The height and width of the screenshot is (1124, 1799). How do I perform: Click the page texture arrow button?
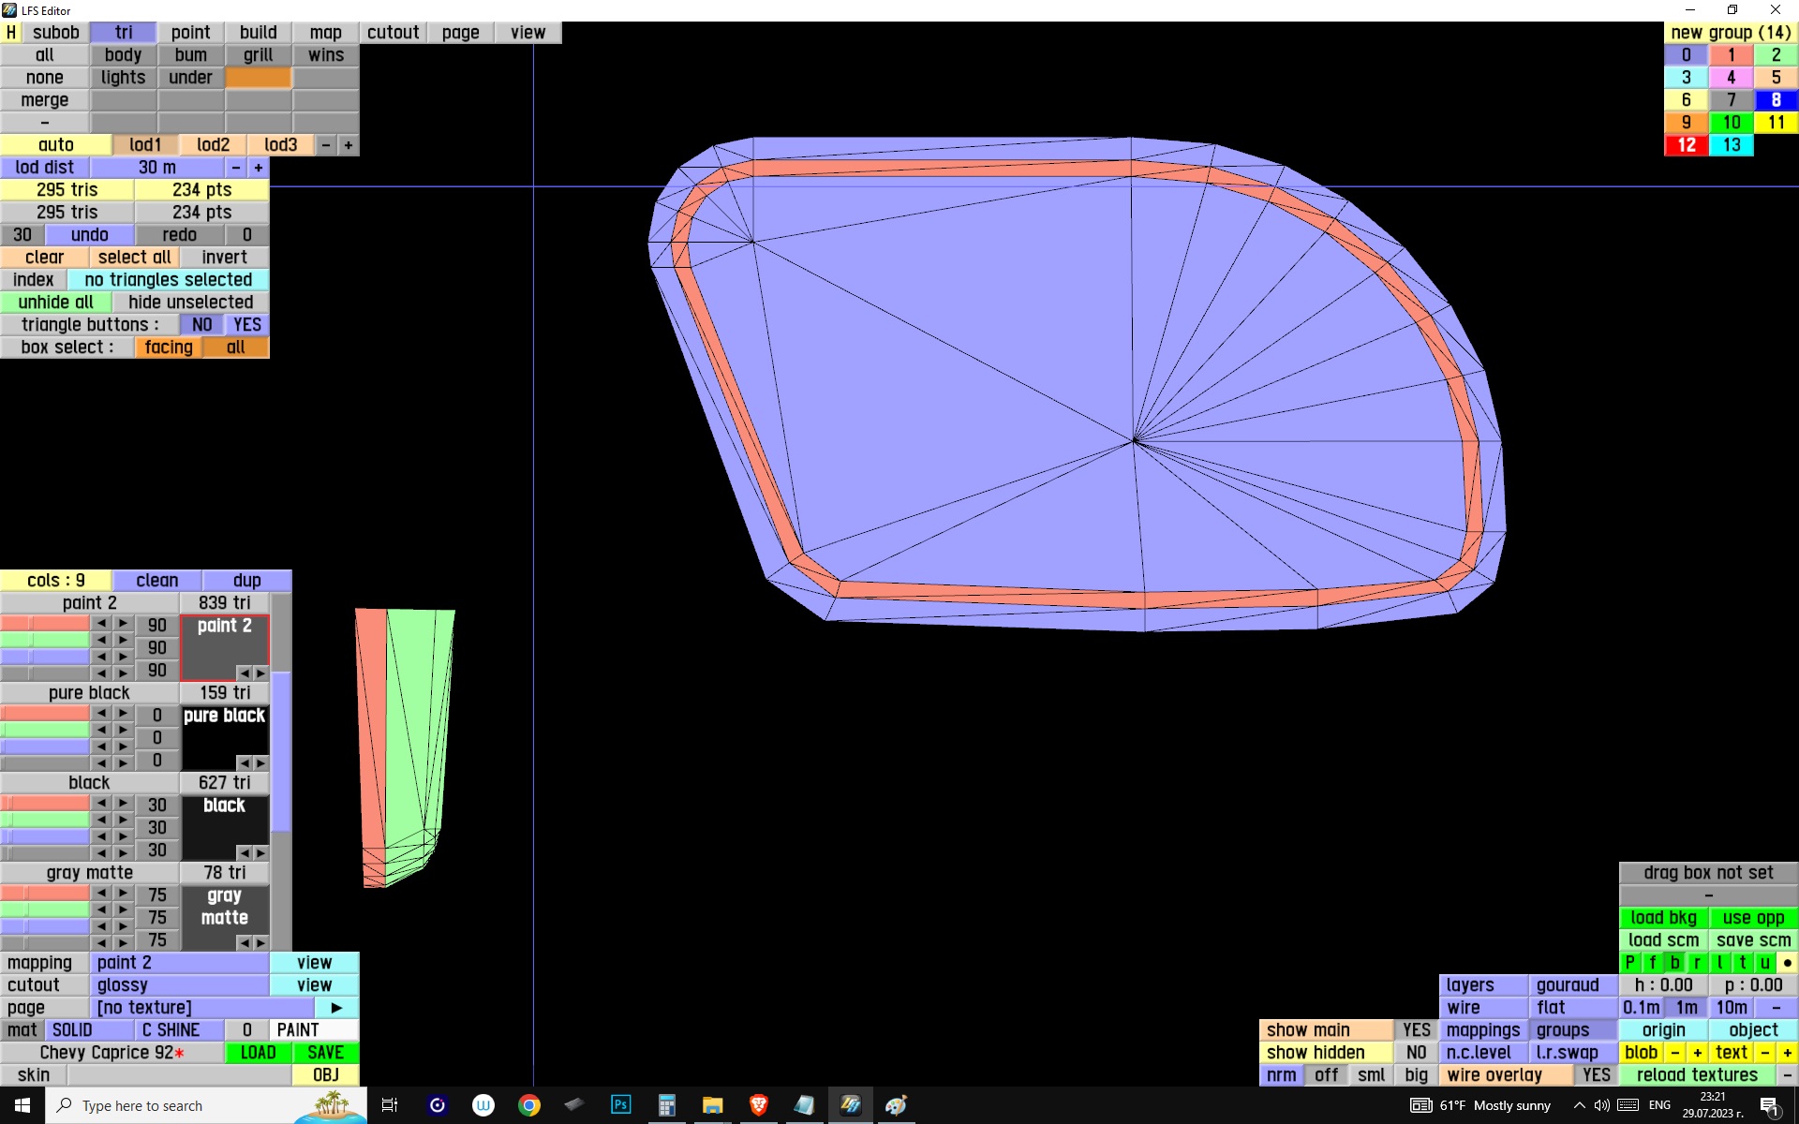(x=336, y=1008)
